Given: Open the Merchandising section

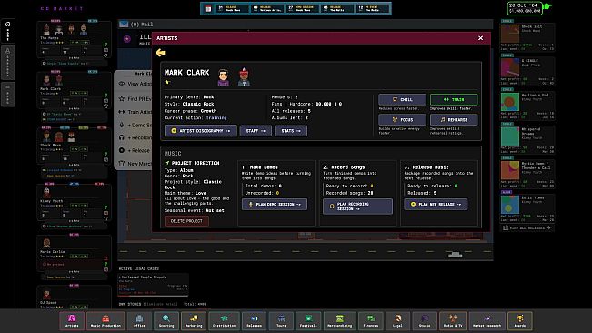Looking at the screenshot, I should [x=340, y=320].
